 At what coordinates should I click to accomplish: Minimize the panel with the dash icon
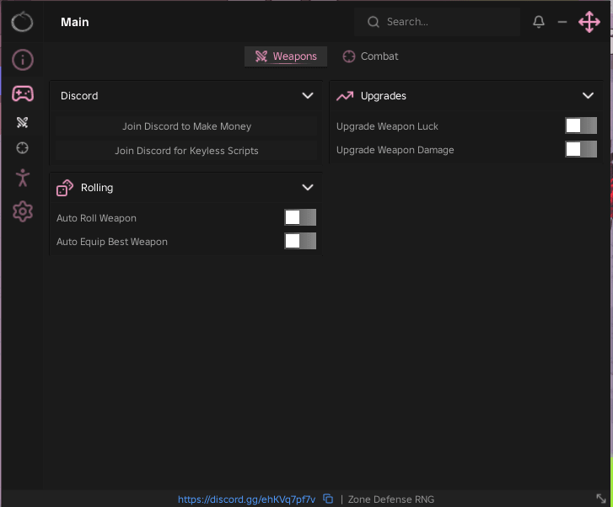coord(562,22)
